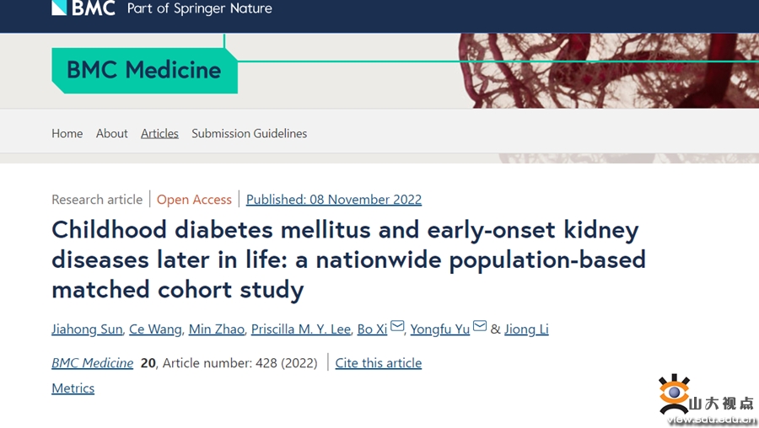Click author Min Zhao's name
Viewport: 759px width, 428px height.
click(216, 329)
